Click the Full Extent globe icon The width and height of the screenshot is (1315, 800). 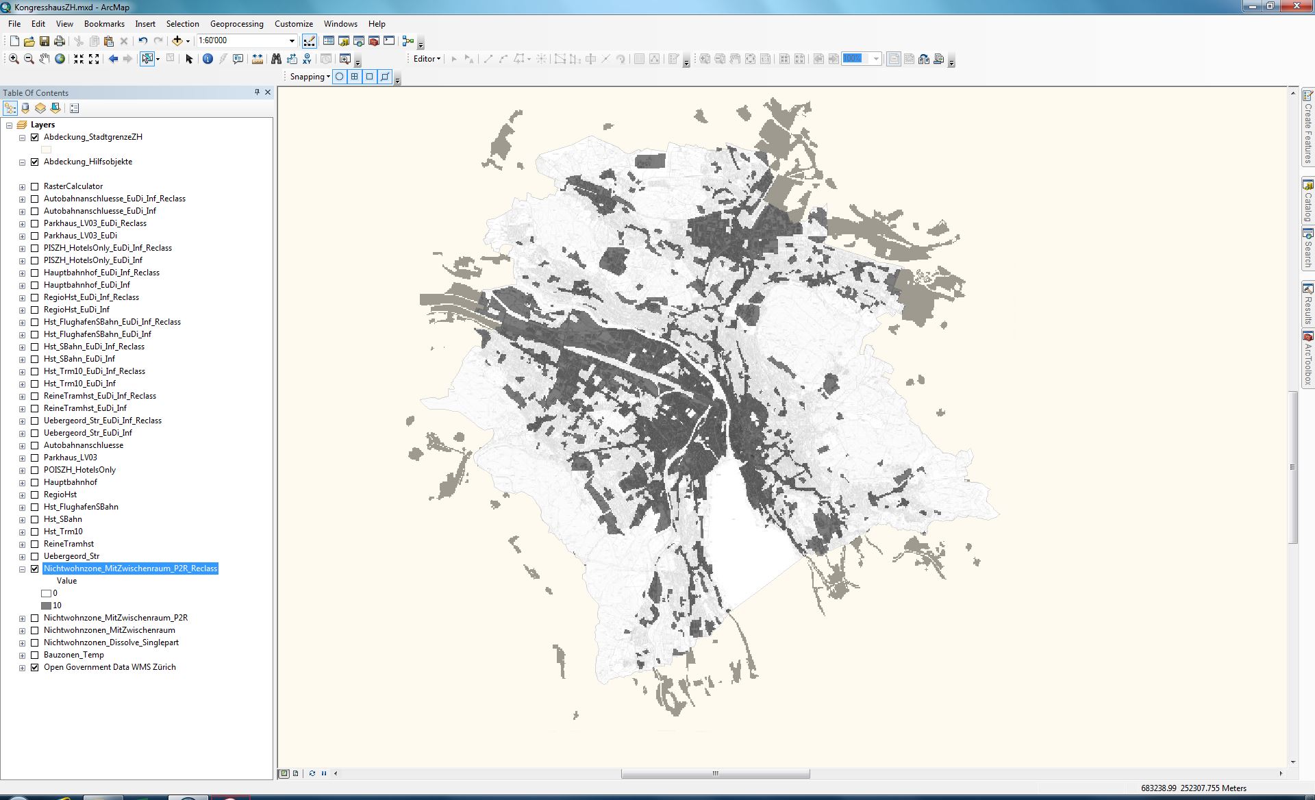60,59
